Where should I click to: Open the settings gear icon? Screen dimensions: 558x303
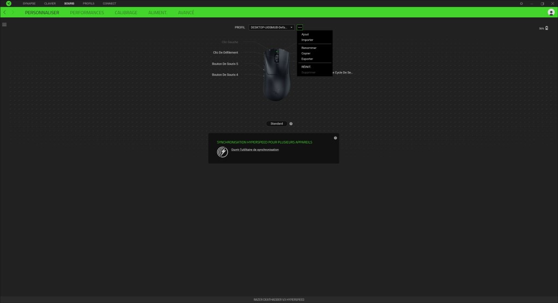[521, 4]
